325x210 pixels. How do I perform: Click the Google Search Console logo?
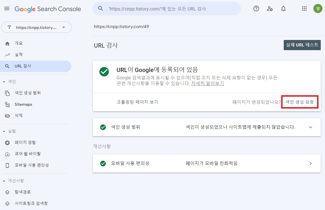tap(48, 9)
